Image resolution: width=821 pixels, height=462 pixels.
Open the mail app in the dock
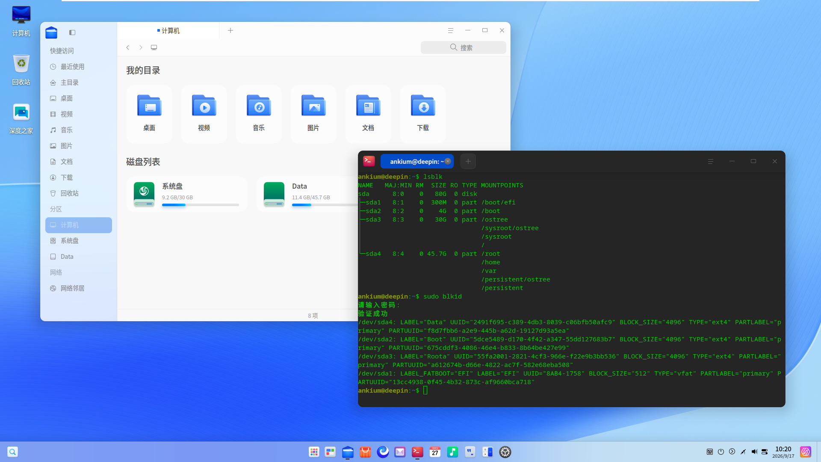click(x=400, y=452)
